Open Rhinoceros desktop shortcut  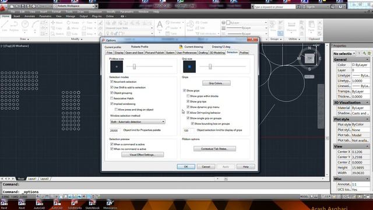pyautogui.click(x=110, y=205)
